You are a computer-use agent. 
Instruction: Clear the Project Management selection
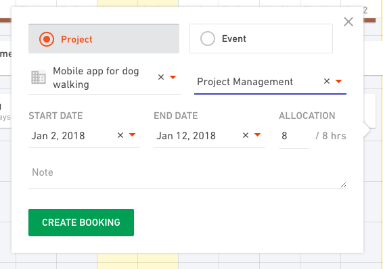point(327,81)
